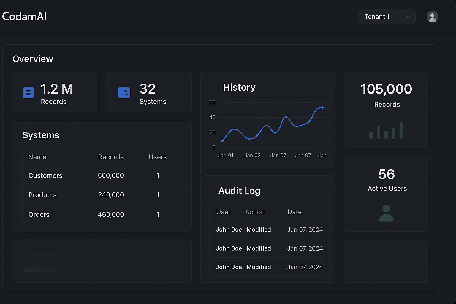Image resolution: width=456 pixels, height=304 pixels.
Task: Click the Jan 02 axis label
Action: click(x=253, y=155)
